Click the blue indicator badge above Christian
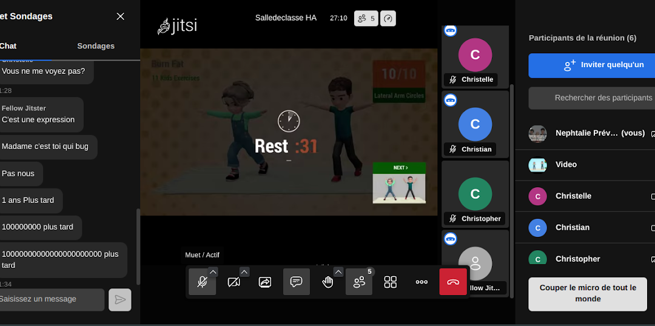The image size is (655, 326). 450,100
